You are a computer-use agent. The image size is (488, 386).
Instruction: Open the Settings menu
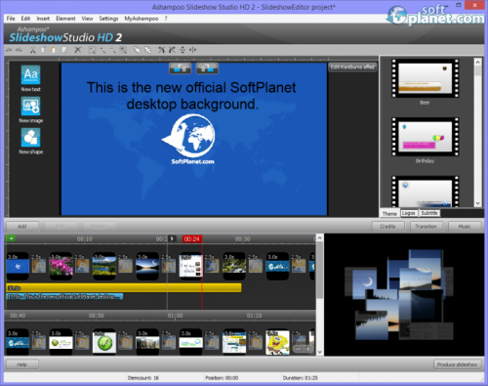click(x=108, y=19)
